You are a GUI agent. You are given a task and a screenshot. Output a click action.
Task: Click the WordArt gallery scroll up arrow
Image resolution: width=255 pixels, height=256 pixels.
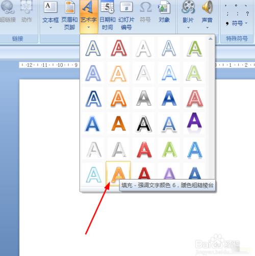tap(211, 39)
